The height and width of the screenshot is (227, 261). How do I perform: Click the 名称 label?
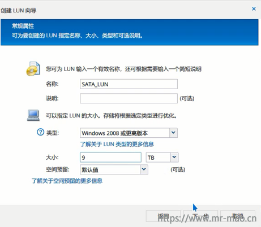[52, 84]
